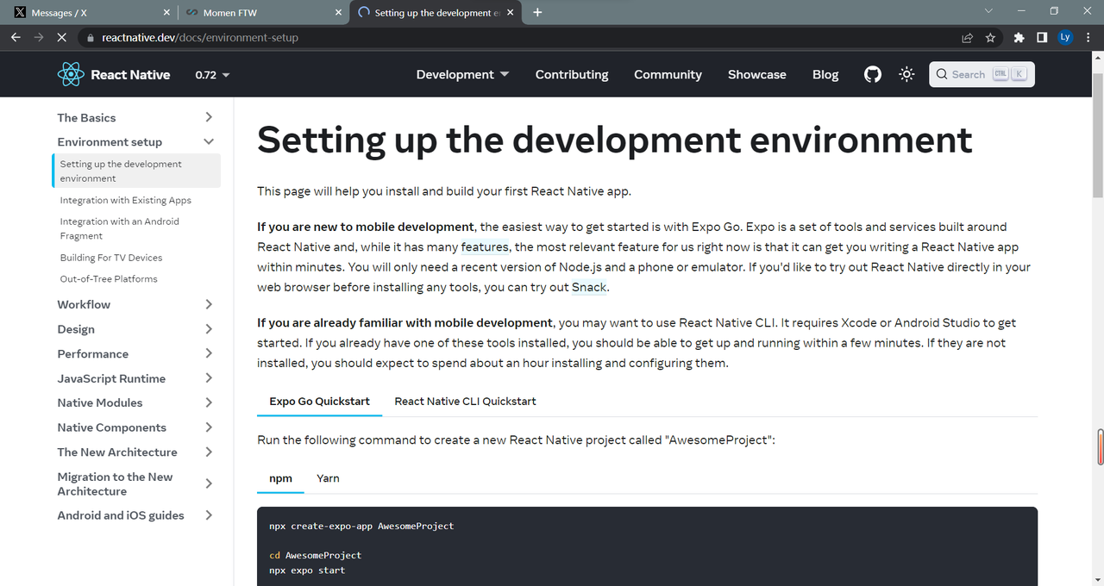Open Out-of-Tree Platforms page
This screenshot has width=1104, height=586.
tap(109, 279)
